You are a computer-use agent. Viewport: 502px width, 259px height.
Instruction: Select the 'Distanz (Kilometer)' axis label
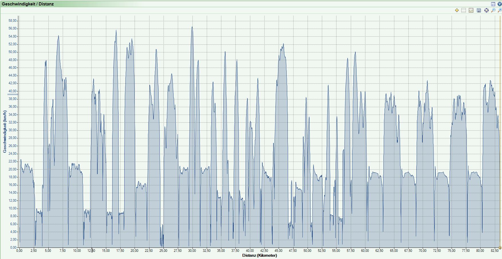click(x=259, y=255)
